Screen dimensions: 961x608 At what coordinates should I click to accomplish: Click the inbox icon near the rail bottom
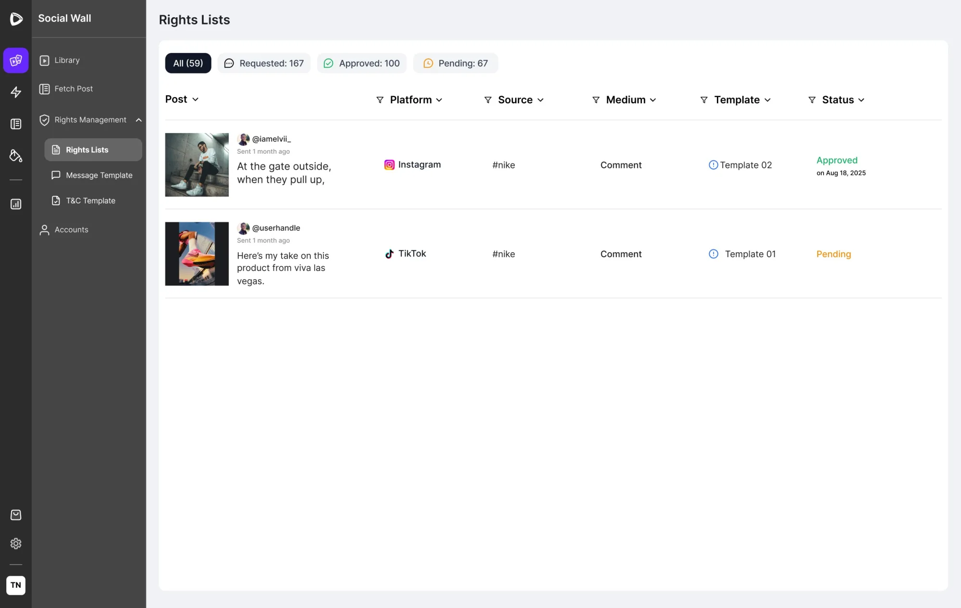coord(16,515)
